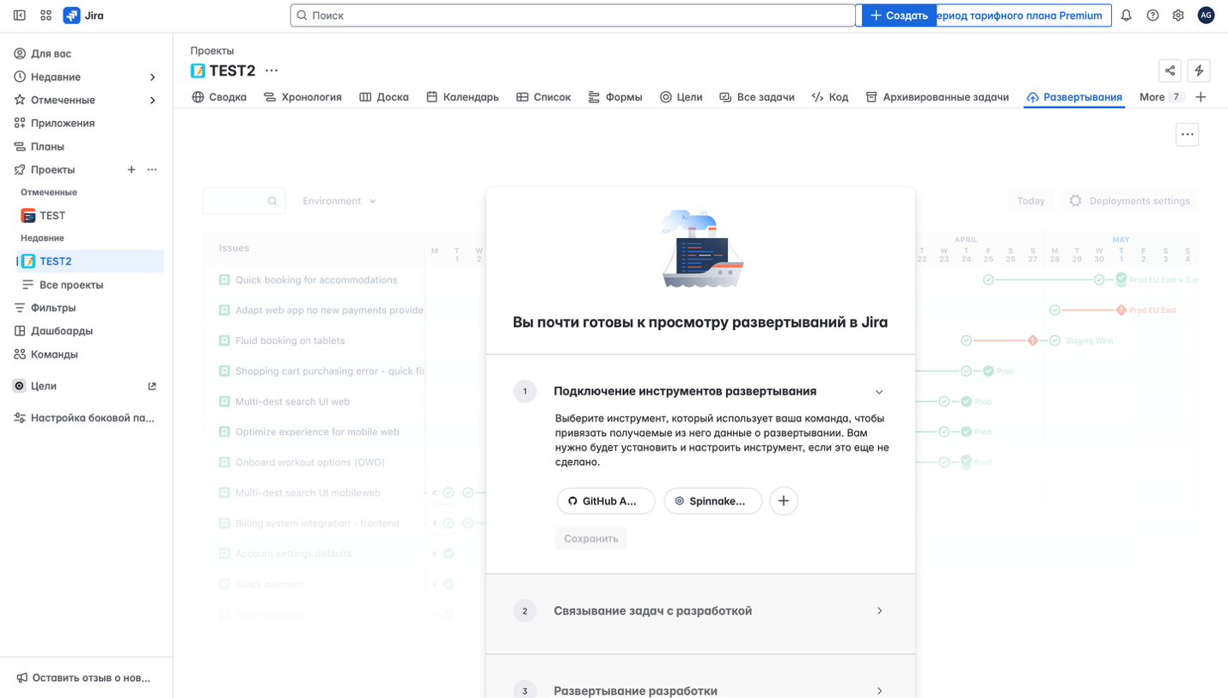
Task: Open the Jira settings gear icon
Action: pos(1178,15)
